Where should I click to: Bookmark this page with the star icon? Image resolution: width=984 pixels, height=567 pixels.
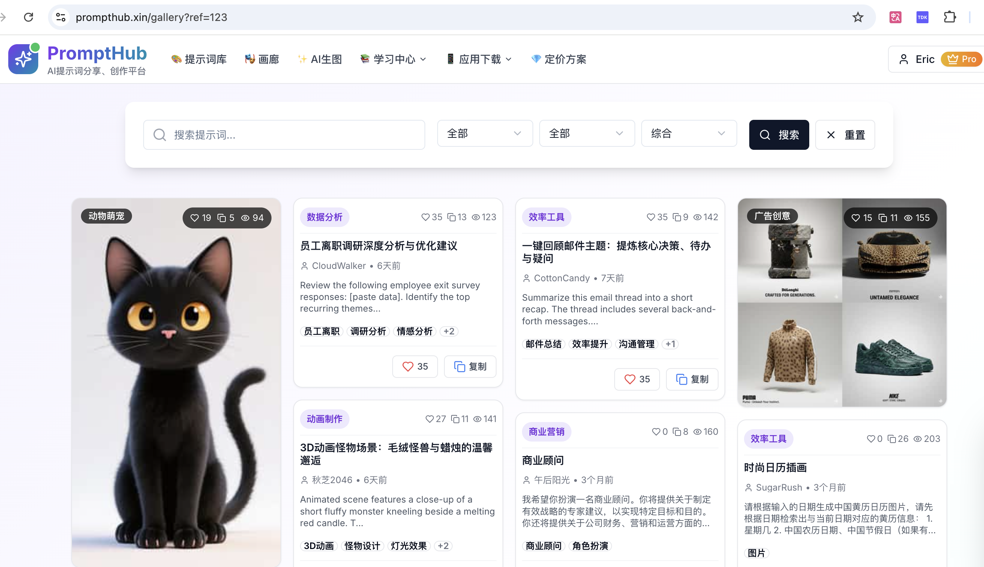pos(858,17)
